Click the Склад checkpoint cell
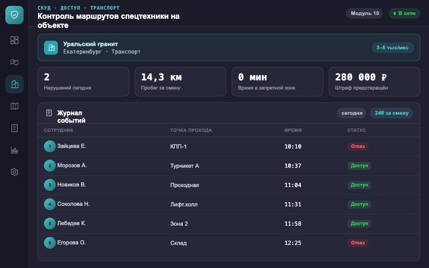Viewport: 429px width, 268px height. pyautogui.click(x=179, y=243)
